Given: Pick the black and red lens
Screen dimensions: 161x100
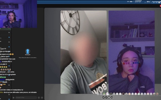Looking at the screenshot, I should (x=123, y=94).
